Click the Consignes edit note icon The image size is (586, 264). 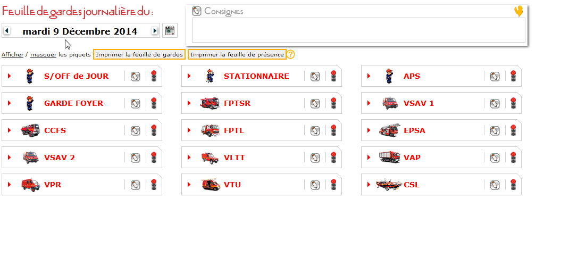[197, 11]
